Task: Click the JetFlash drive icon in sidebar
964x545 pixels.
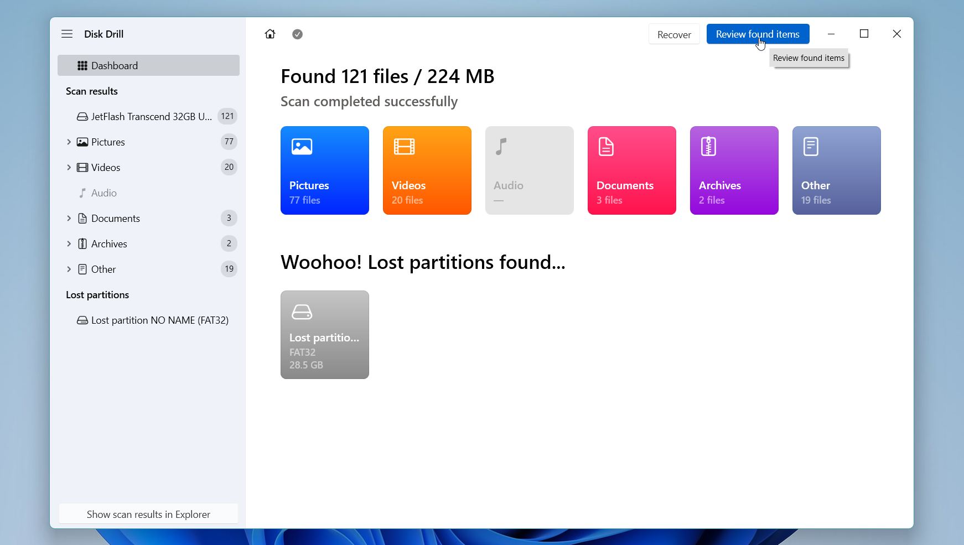Action: (x=82, y=117)
